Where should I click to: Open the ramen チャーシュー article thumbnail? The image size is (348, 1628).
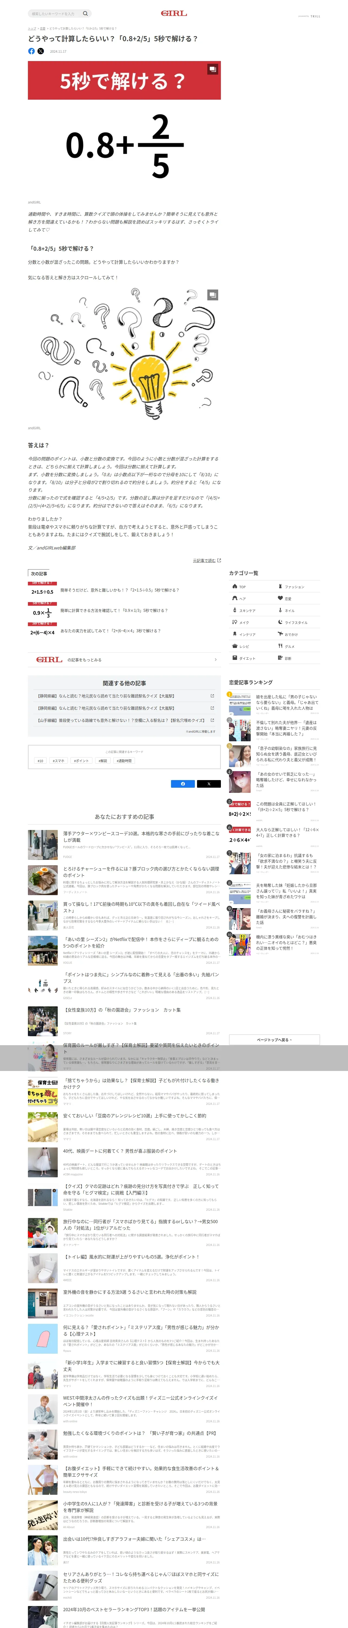43,880
